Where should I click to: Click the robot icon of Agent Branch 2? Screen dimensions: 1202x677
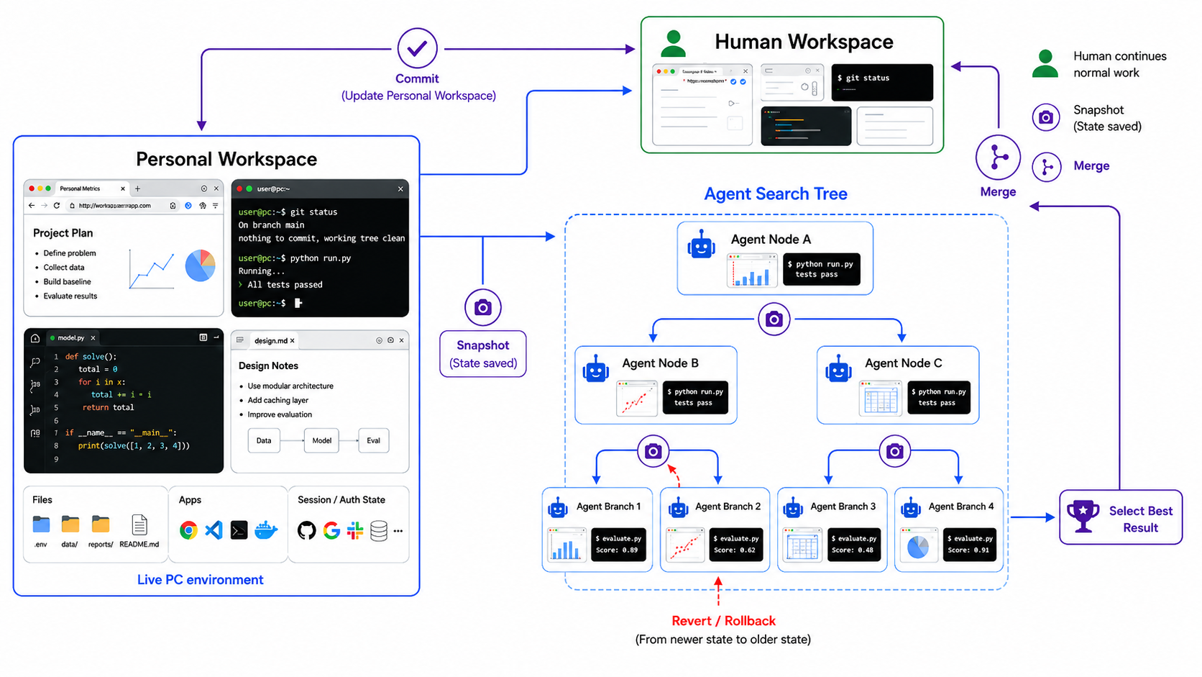(678, 508)
